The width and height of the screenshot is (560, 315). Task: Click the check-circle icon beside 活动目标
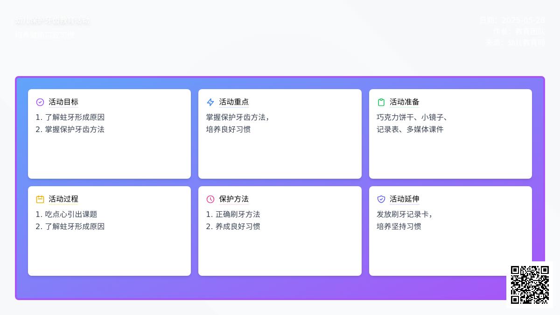40,102
